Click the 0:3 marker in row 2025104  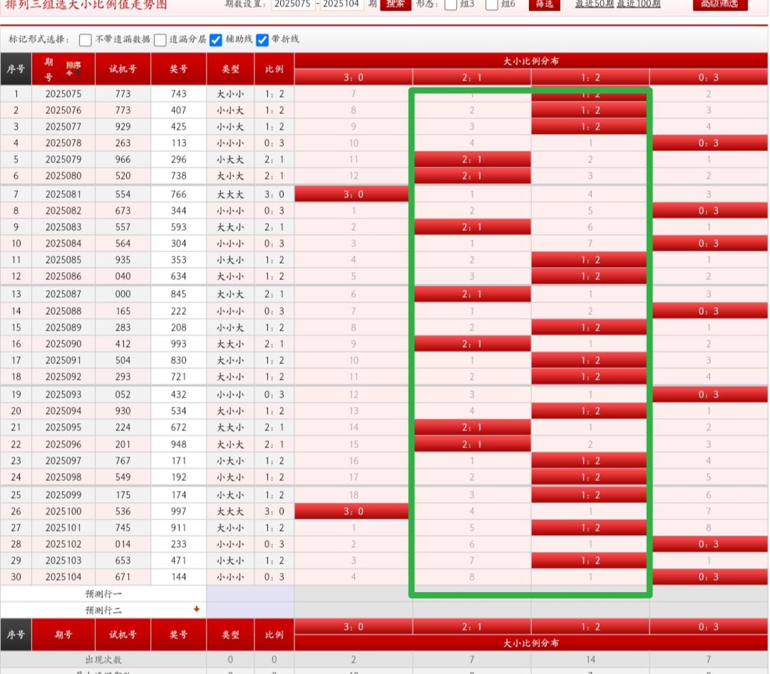[x=709, y=577]
